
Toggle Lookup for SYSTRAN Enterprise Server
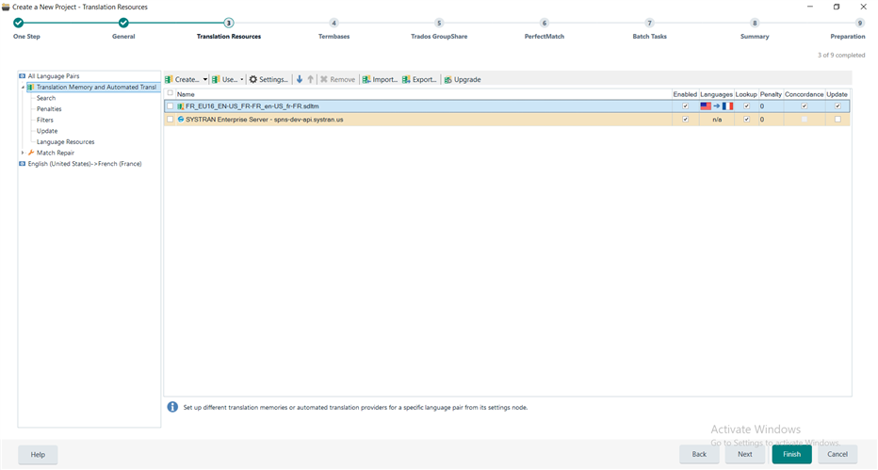(746, 120)
